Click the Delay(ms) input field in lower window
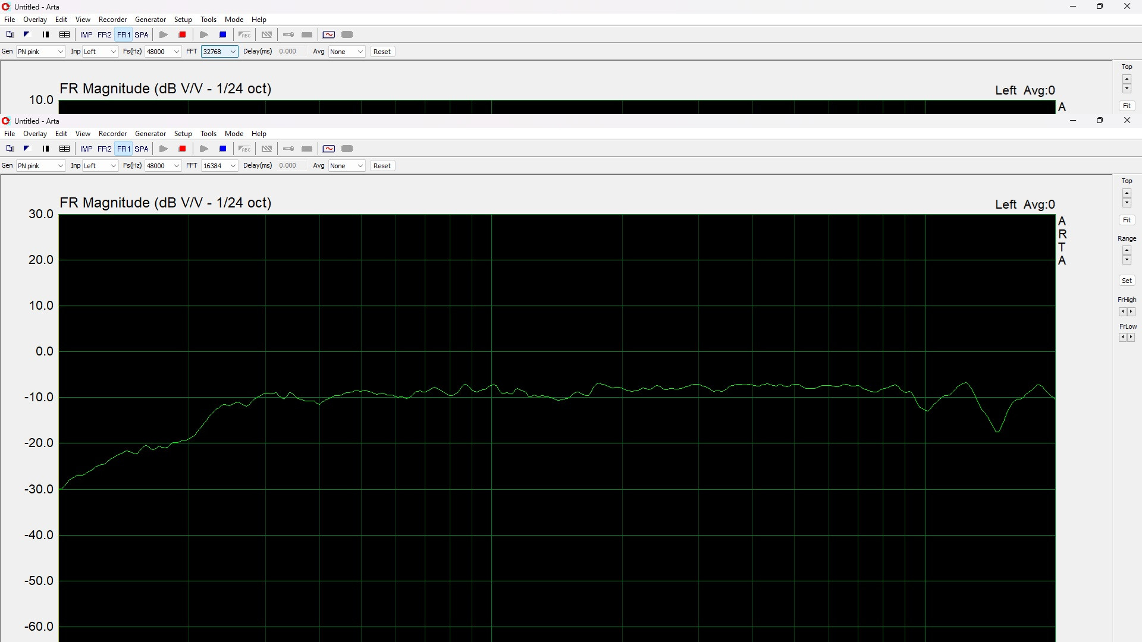Image resolution: width=1142 pixels, height=642 pixels. click(x=291, y=166)
